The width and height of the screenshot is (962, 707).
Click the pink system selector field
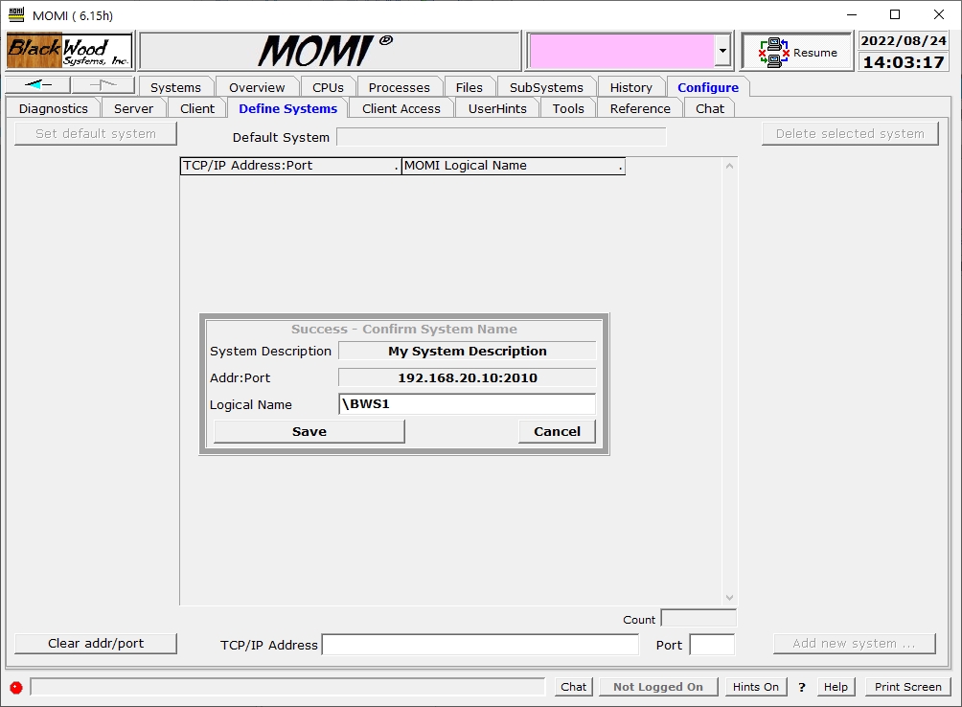[622, 51]
